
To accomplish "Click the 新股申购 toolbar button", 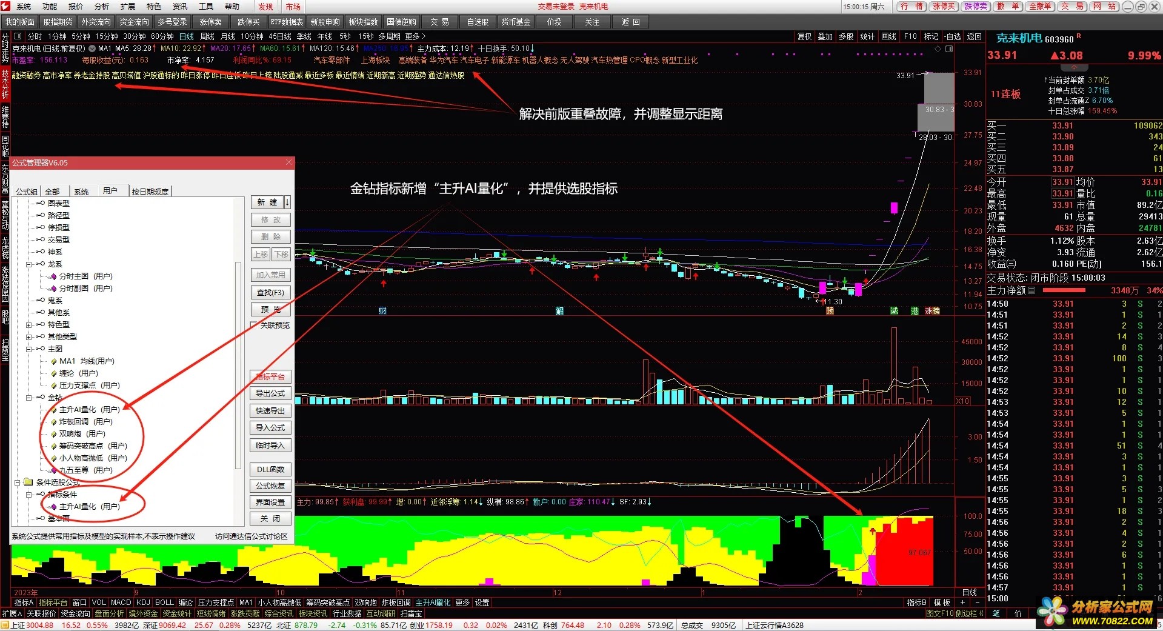I will (x=325, y=22).
